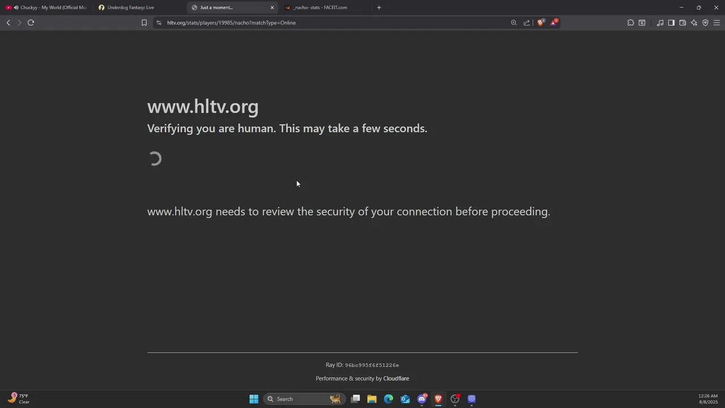Close the Just a moment... tab
Image resolution: width=725 pixels, height=408 pixels.
(x=272, y=7)
